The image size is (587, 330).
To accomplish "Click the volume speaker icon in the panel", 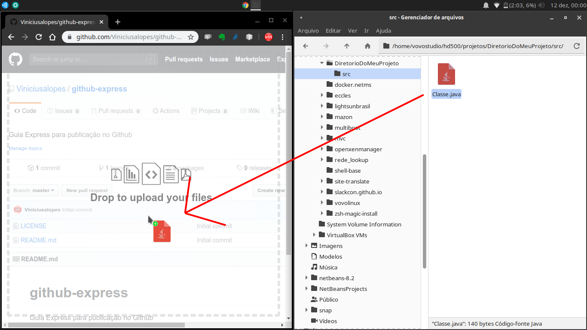I will coord(541,5).
